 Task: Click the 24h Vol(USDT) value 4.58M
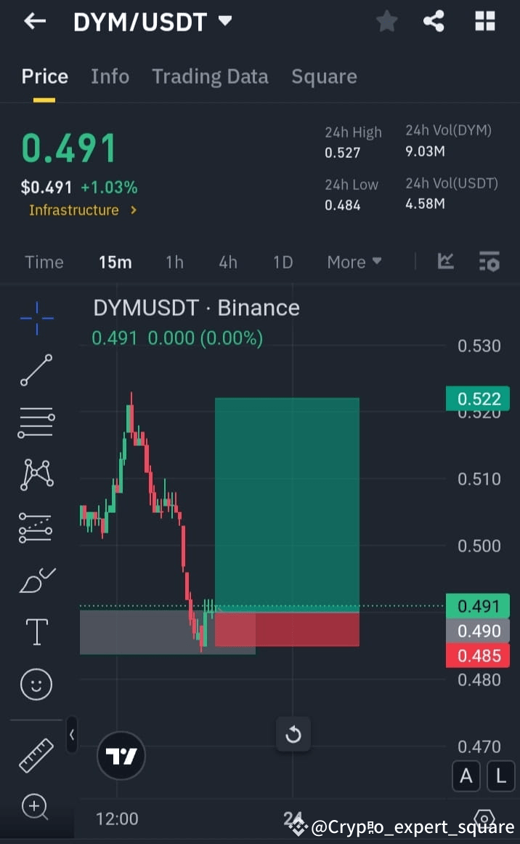[x=425, y=204]
